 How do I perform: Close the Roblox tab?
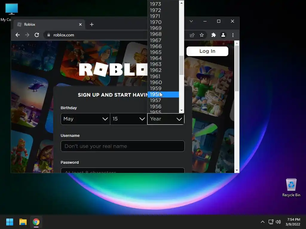click(80, 24)
